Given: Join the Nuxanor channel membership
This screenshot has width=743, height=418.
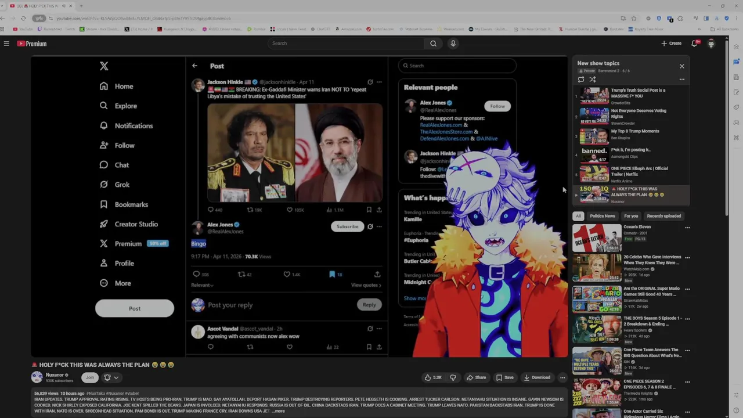Looking at the screenshot, I should (89, 377).
